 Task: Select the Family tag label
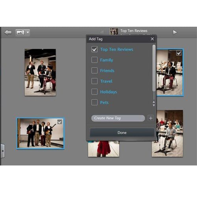click(x=106, y=60)
